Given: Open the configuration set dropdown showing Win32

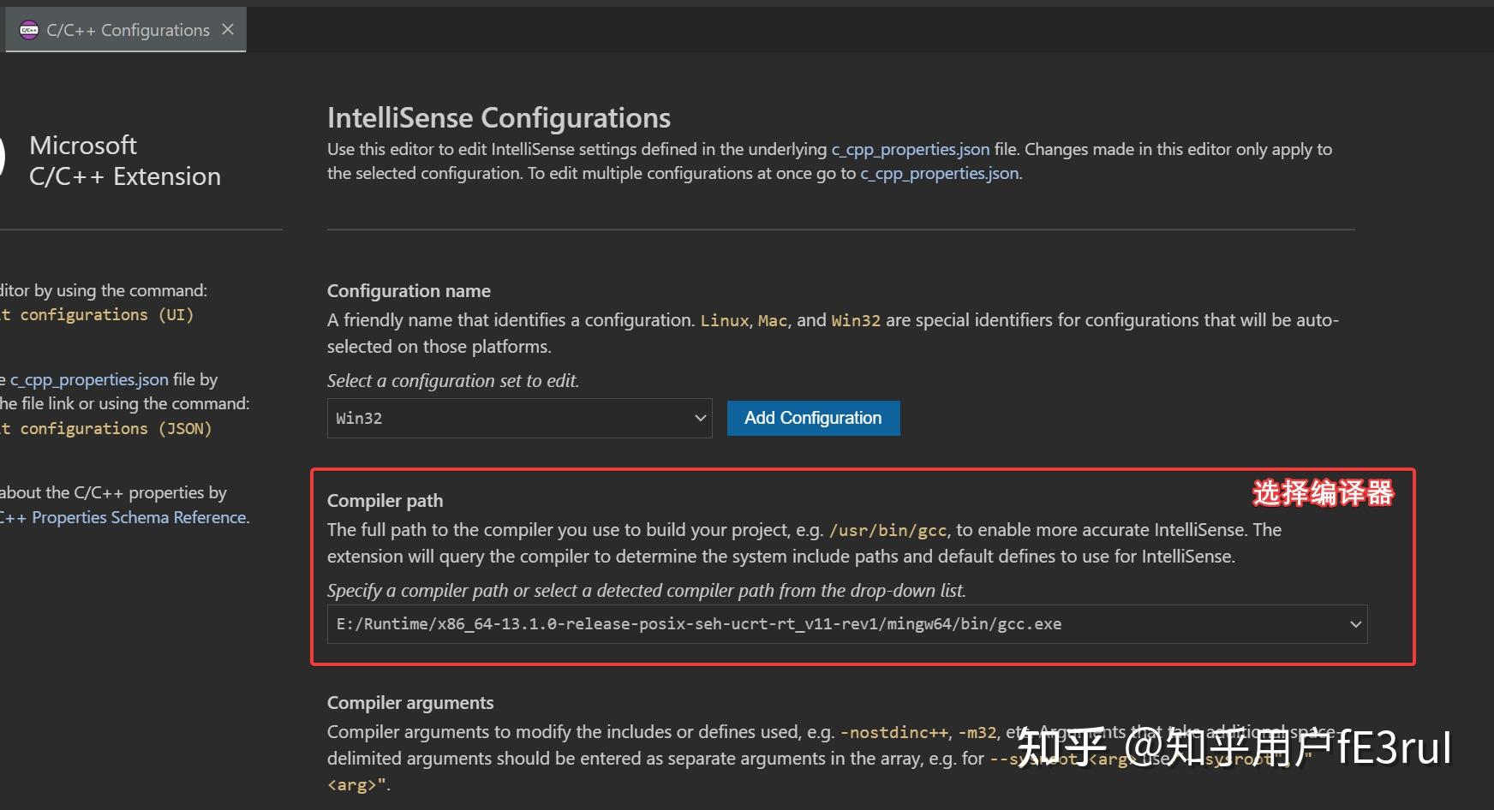Looking at the screenshot, I should pos(518,418).
